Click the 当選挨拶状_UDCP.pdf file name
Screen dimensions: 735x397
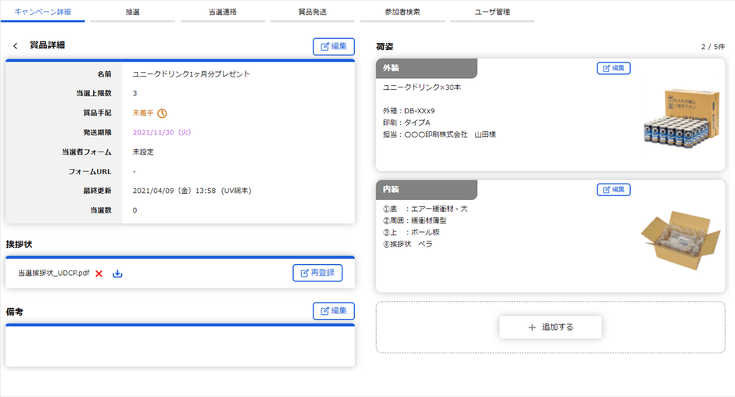click(53, 274)
